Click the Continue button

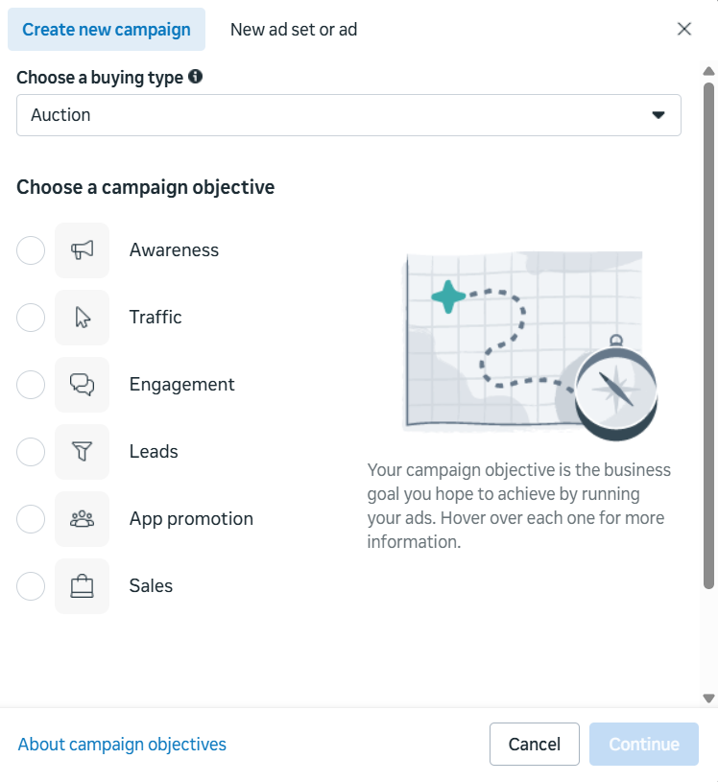pos(643,744)
